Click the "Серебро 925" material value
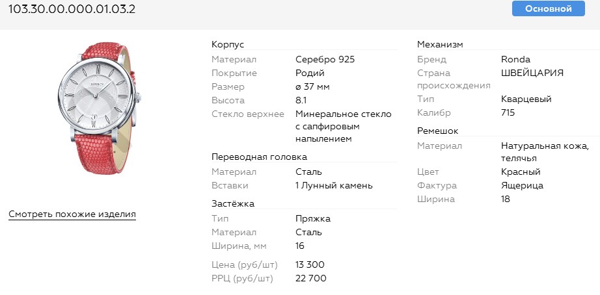 coord(325,60)
